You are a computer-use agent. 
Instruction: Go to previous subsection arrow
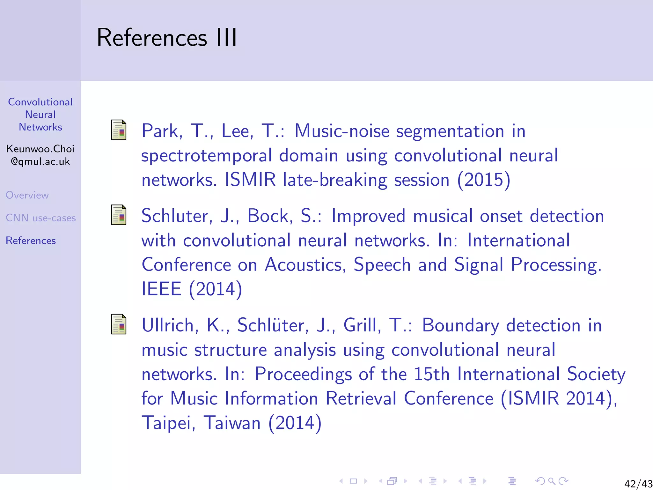pos(420,481)
